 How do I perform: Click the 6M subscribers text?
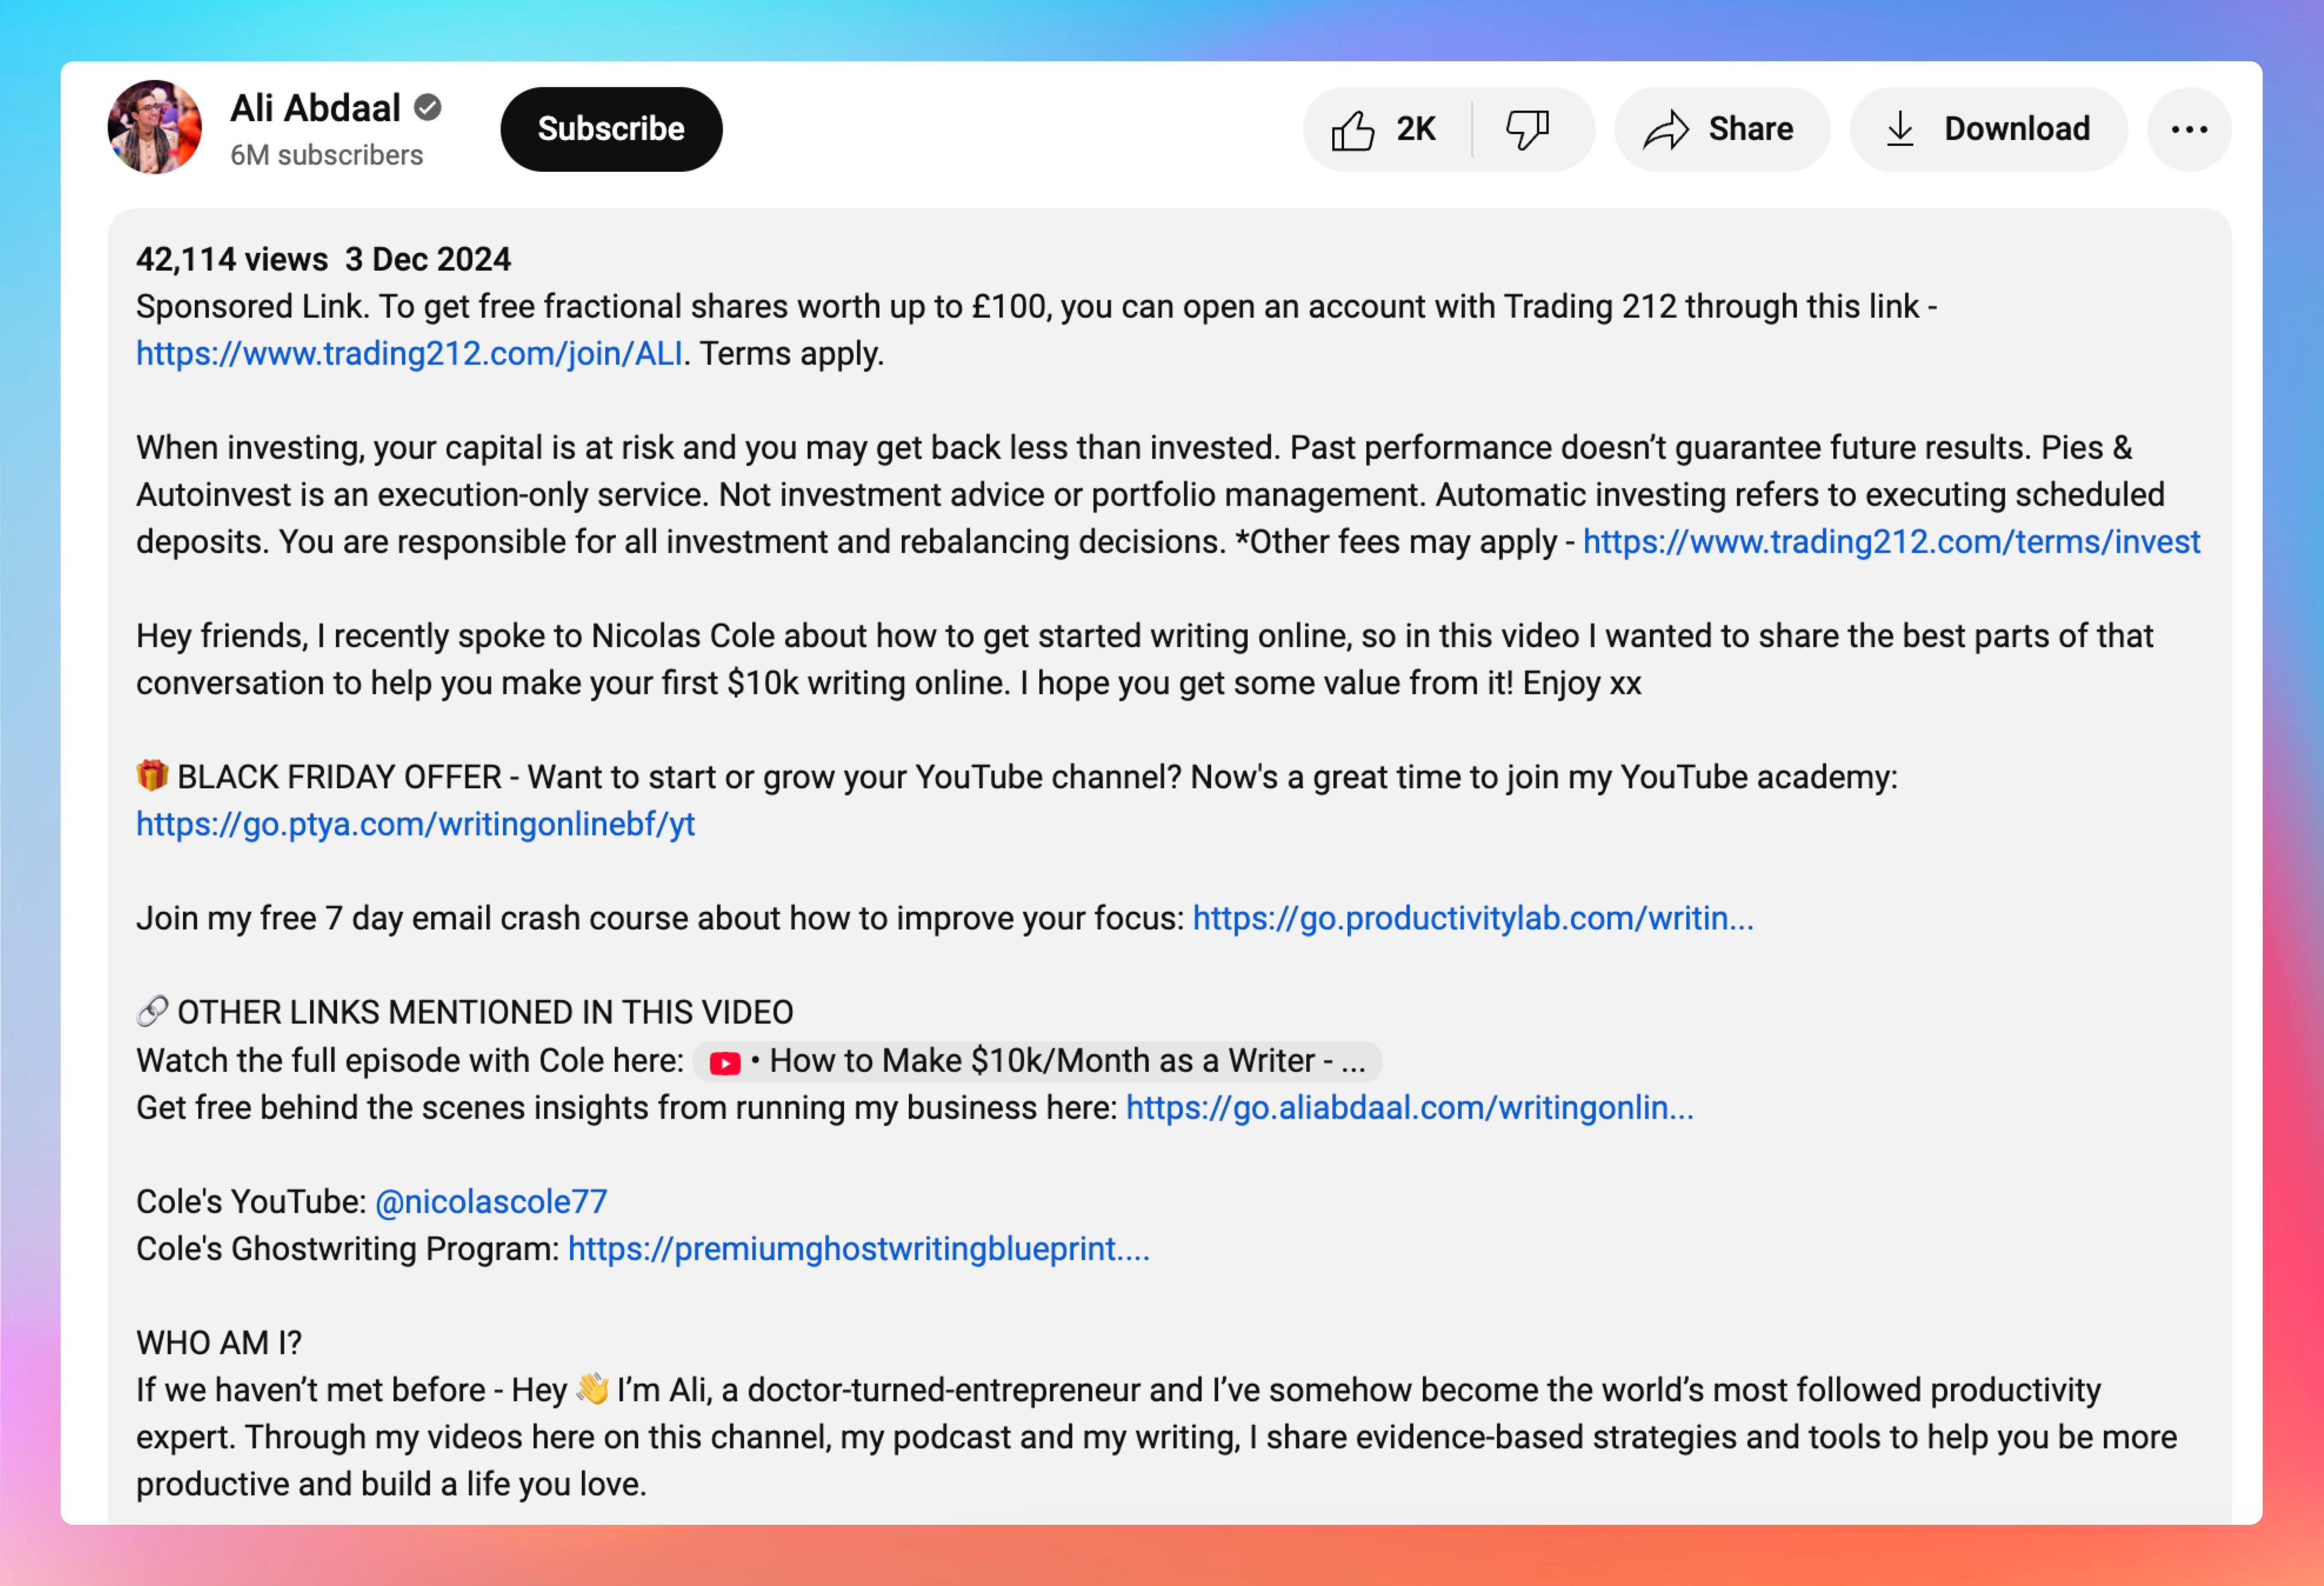[326, 156]
